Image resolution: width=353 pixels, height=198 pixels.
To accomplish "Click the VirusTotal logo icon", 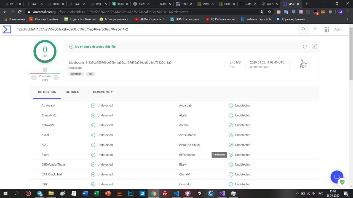I will point(7,29).
